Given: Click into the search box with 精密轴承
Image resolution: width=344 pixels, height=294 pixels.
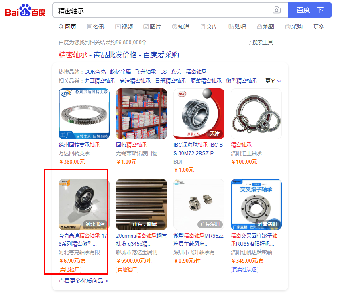Looking at the screenshot, I should click(x=161, y=10).
